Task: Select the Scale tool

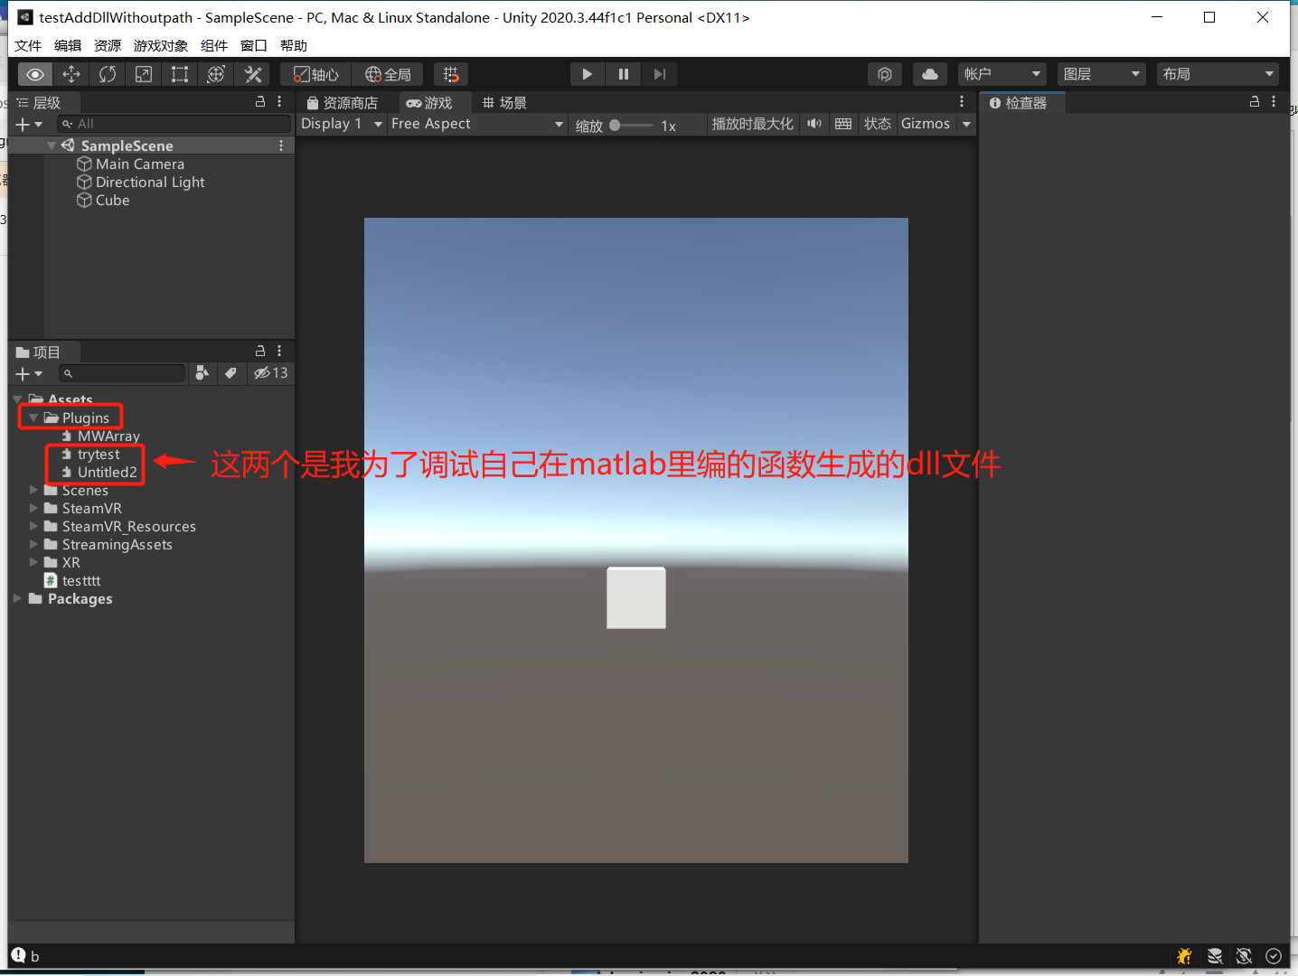Action: pos(144,74)
